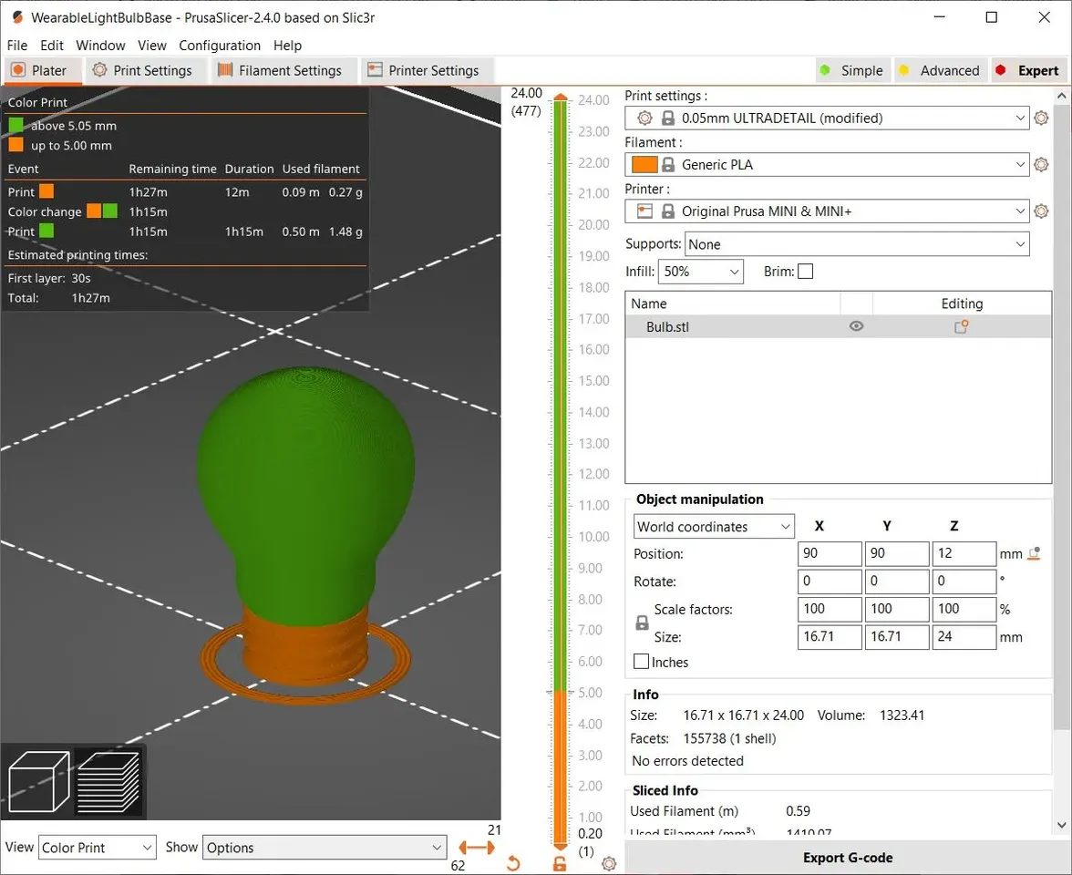Click the orange Generic PLA color swatch
Screen dimensions: 1072x875
pos(644,165)
